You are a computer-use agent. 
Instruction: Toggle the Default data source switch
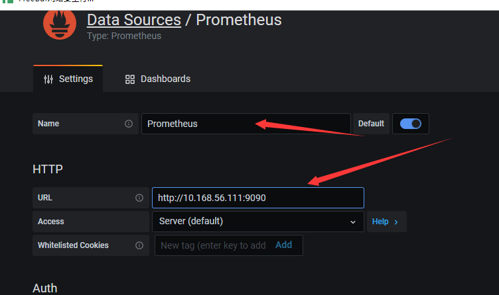tap(411, 124)
